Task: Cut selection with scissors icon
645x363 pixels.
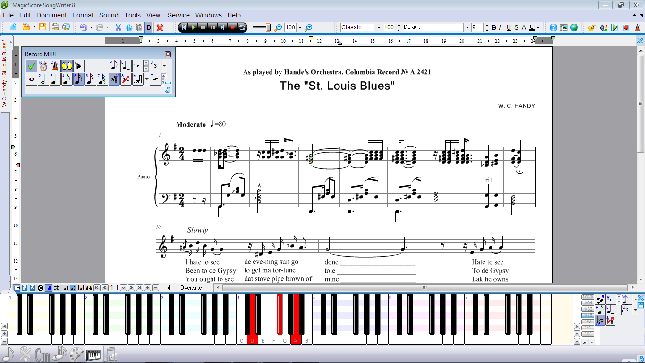Action: tap(119, 27)
